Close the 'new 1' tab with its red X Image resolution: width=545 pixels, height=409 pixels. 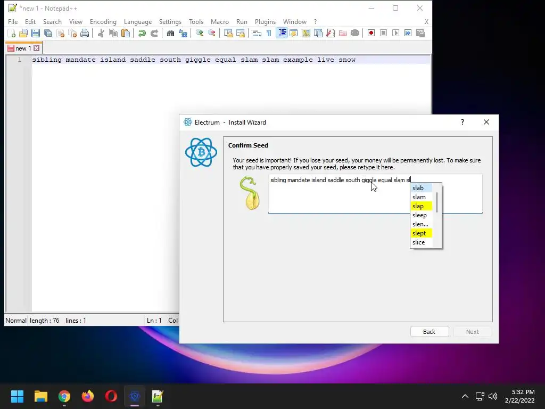pyautogui.click(x=37, y=48)
